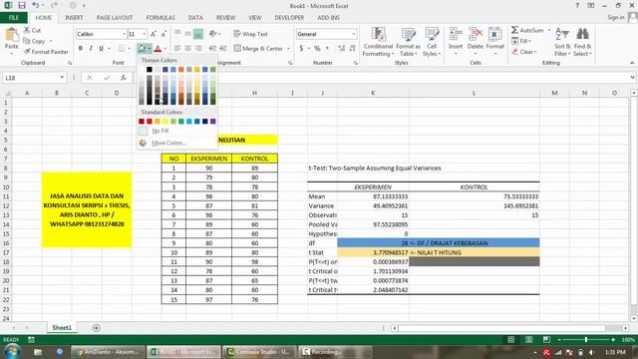Click the Windows Start button
Viewport: 638px width, 359px height.
[x=12, y=351]
